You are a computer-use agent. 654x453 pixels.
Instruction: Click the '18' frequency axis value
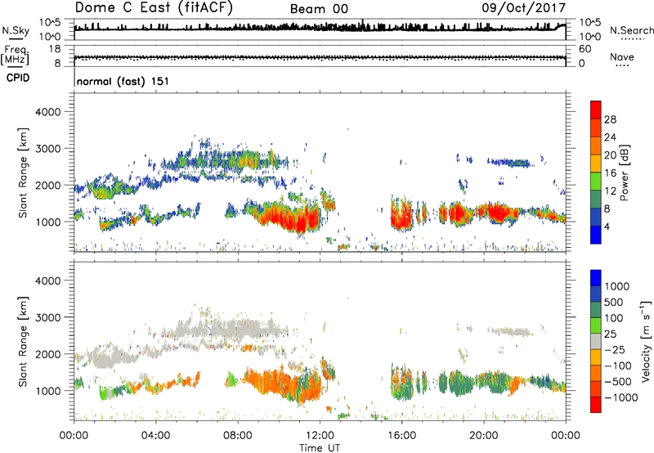55,49
